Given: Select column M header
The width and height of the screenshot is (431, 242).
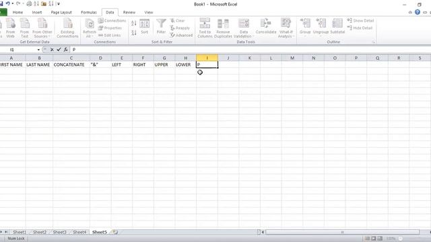Looking at the screenshot, I should (292, 58).
